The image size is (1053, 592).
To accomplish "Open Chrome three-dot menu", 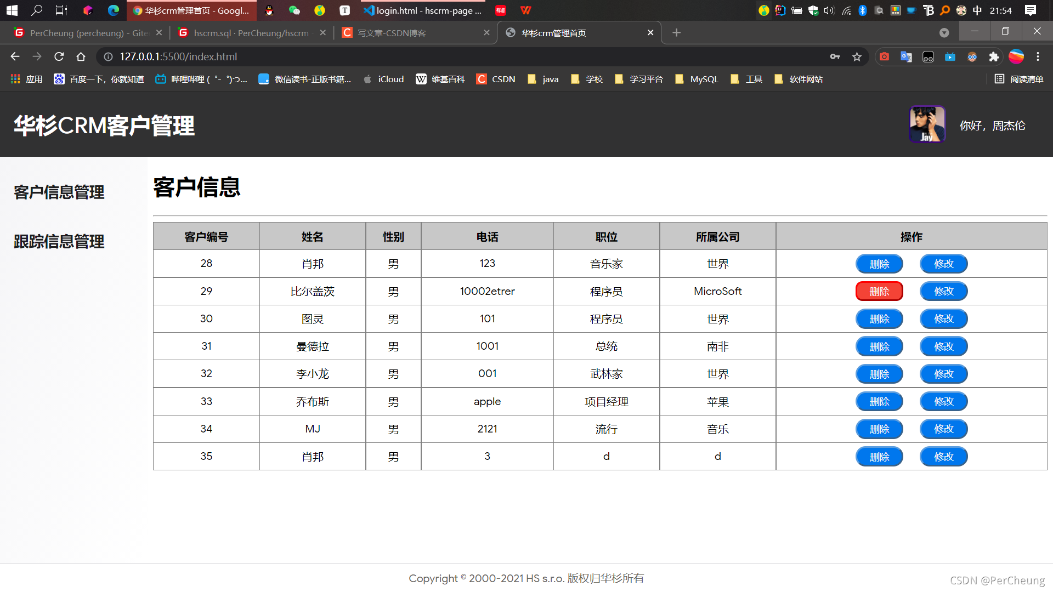I will coord(1038,56).
